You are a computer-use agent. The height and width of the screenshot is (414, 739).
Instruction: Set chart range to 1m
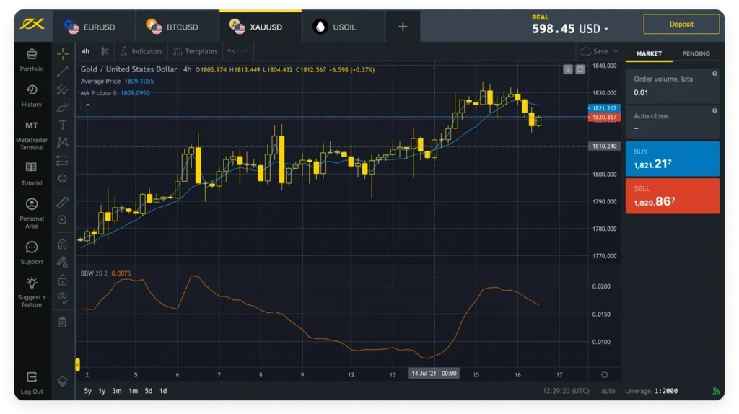pyautogui.click(x=133, y=391)
